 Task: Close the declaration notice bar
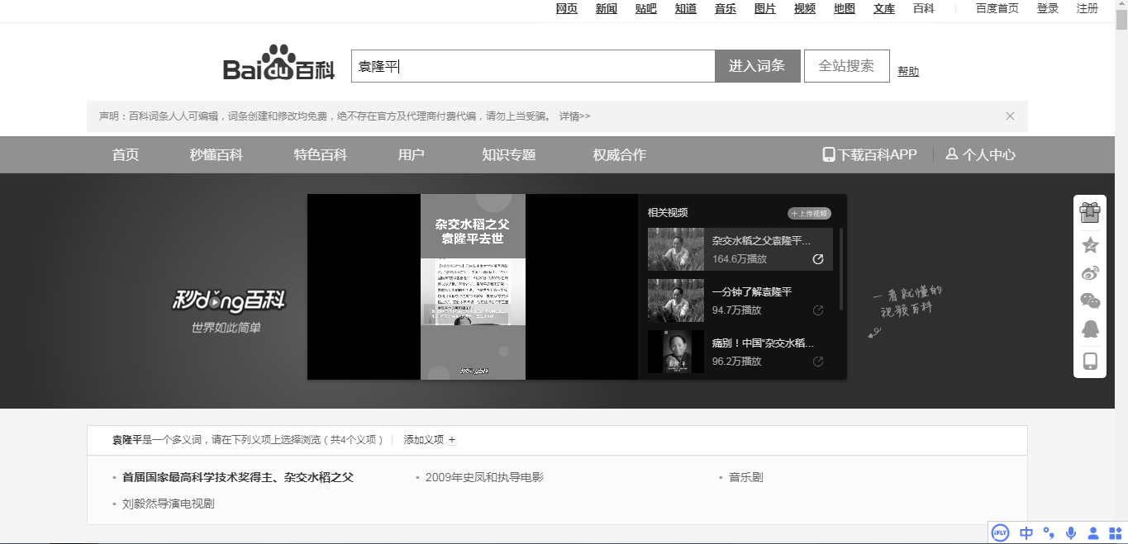point(1010,116)
